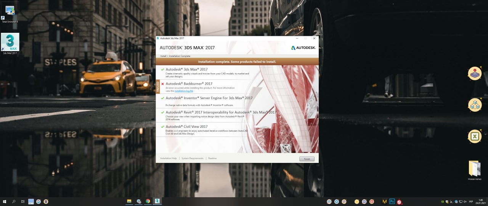Open Task View on the taskbar
The height and width of the screenshot is (206, 488).
(x=23, y=201)
